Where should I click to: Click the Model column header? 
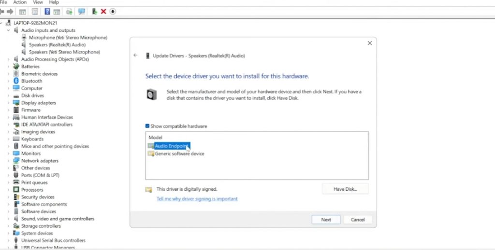pos(155,138)
